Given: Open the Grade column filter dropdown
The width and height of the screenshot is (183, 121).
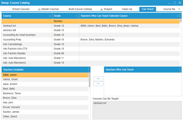Looking at the screenshot, I should tap(76, 16).
